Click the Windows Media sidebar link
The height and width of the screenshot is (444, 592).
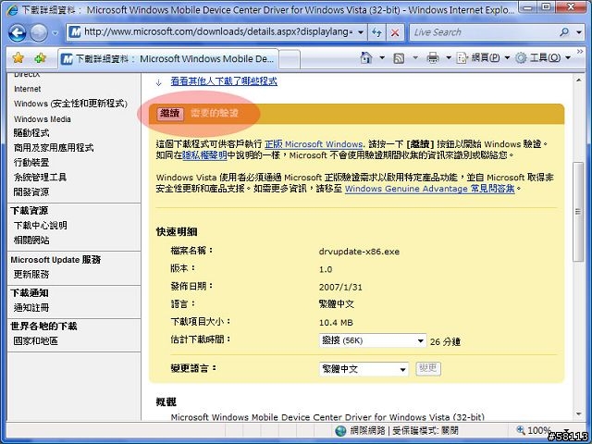coord(43,119)
